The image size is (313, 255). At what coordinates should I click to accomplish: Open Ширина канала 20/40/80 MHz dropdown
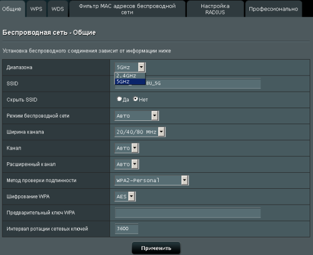140,132
